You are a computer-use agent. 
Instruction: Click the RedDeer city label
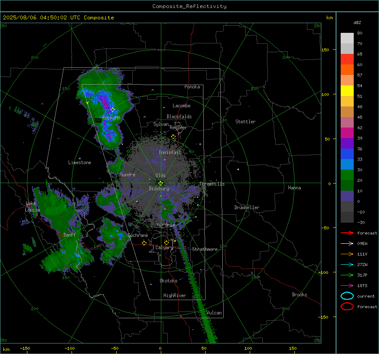[179, 128]
